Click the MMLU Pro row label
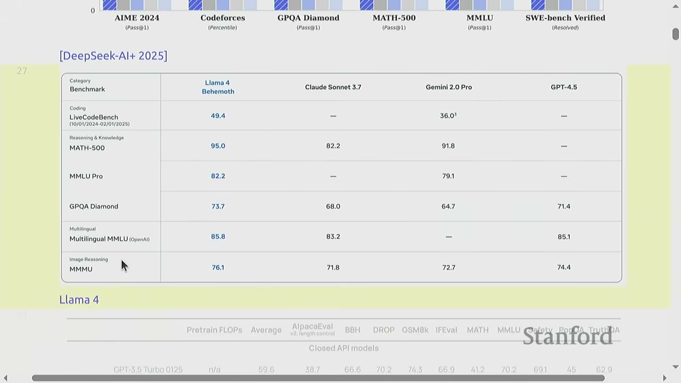The height and width of the screenshot is (383, 681). pos(86,176)
